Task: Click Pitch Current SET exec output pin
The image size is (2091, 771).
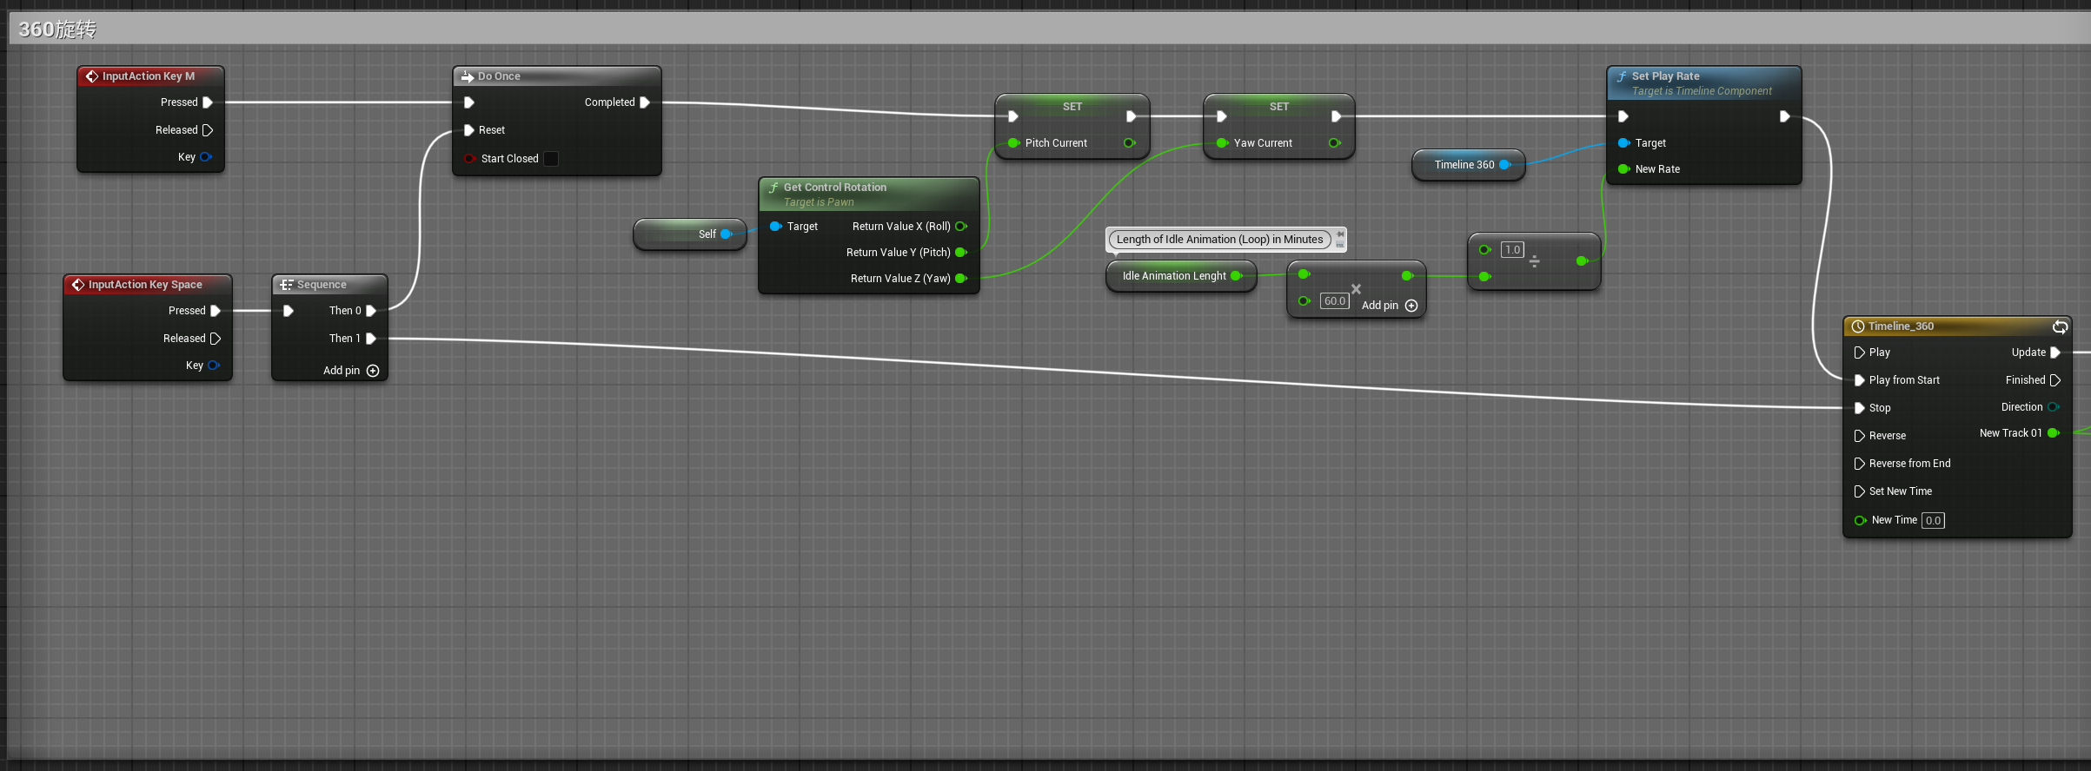Action: (x=1132, y=116)
